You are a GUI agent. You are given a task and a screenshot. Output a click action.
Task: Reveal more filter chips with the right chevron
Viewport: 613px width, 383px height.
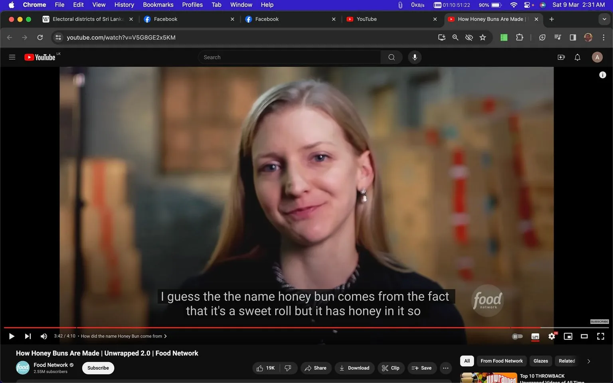click(x=588, y=361)
